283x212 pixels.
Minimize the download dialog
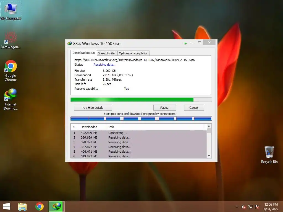point(192,43)
